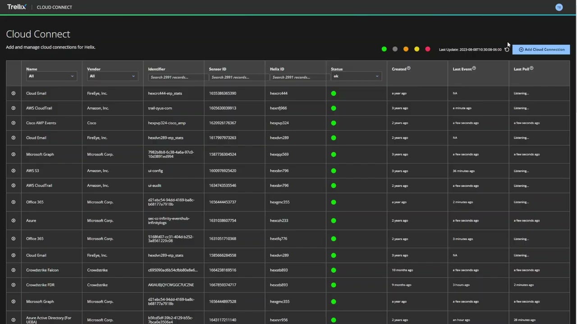Screen dimensions: 577x324
Task: Click green status dot of Azure row
Action: (334, 220)
